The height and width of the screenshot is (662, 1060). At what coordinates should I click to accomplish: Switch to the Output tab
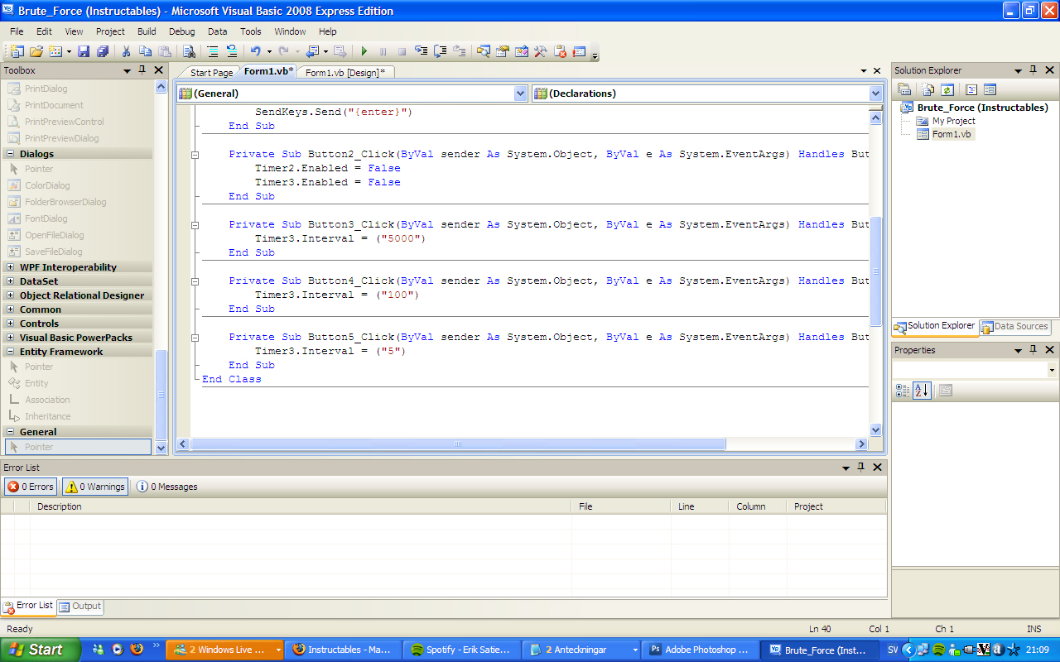80,607
